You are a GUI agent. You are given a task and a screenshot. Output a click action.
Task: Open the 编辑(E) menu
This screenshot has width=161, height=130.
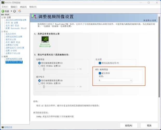pos(14,7)
